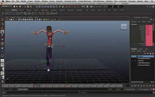Click playback end time field 18.00
The height and width of the screenshot is (97, 155).
[x=112, y=89]
